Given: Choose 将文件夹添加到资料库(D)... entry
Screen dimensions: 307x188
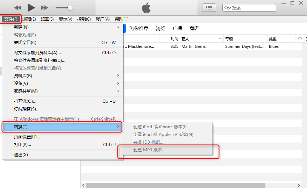Looking at the screenshot, I should click(x=63, y=60).
